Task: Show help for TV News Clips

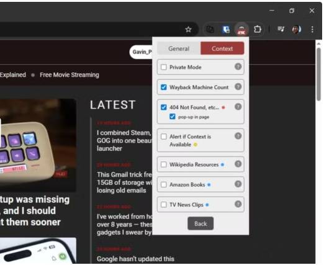Action: (238, 204)
